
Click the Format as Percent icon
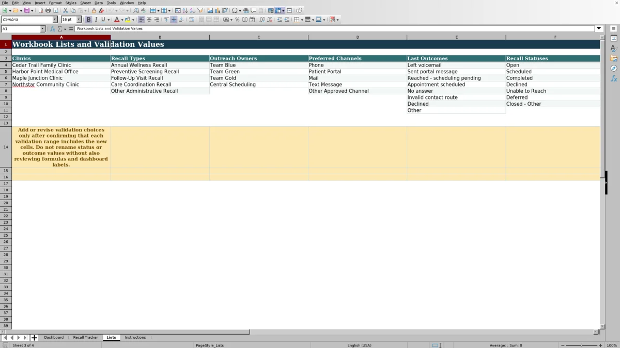point(237,20)
